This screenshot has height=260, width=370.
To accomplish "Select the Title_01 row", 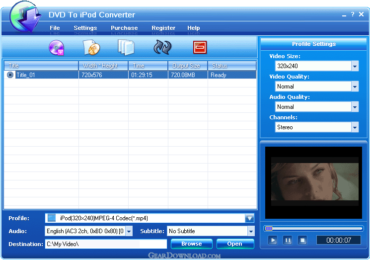I will pyautogui.click(x=130, y=75).
